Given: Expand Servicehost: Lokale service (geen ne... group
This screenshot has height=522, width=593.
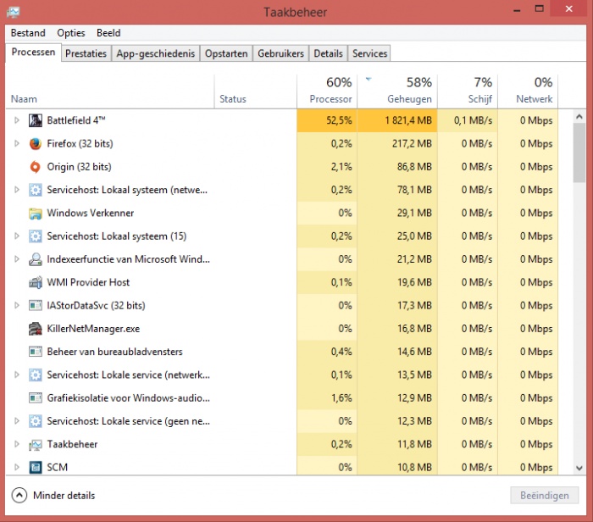Looking at the screenshot, I should click(17, 421).
